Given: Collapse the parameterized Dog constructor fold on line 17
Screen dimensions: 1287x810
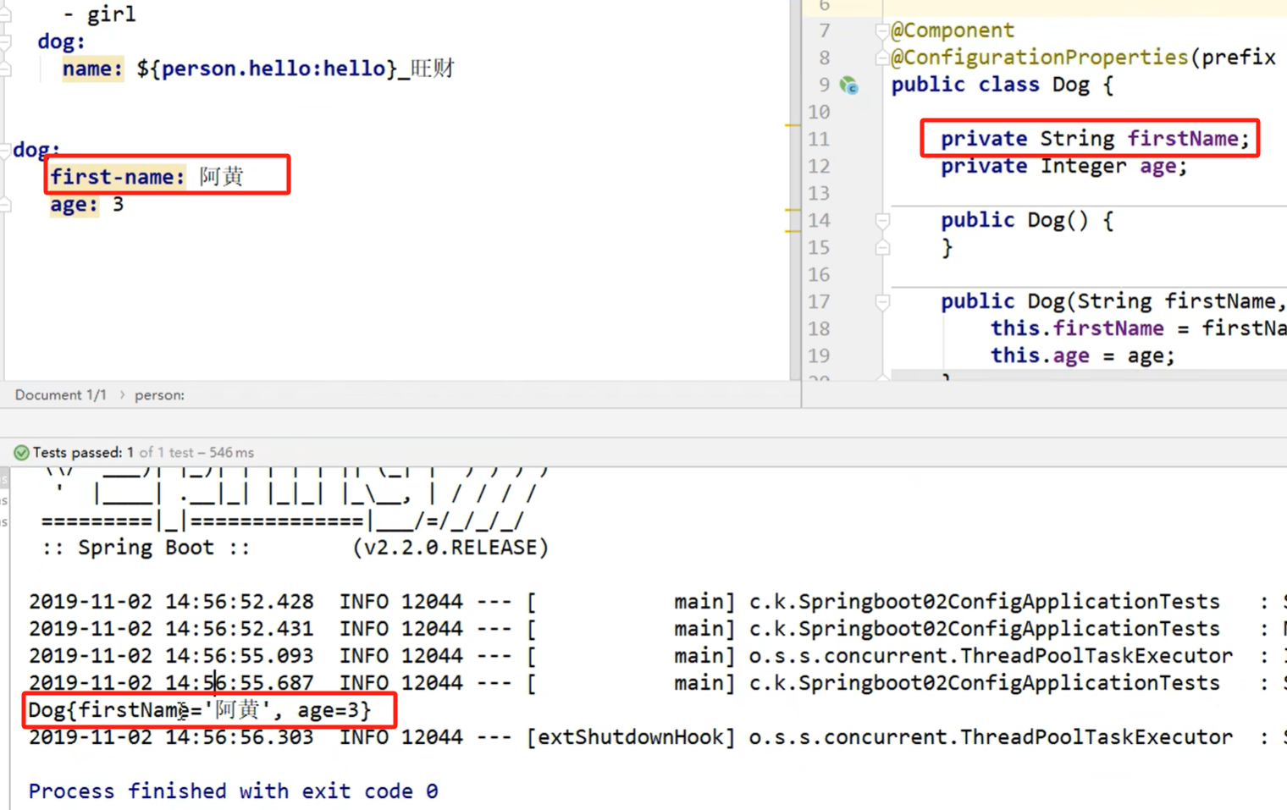Looking at the screenshot, I should pyautogui.click(x=881, y=301).
